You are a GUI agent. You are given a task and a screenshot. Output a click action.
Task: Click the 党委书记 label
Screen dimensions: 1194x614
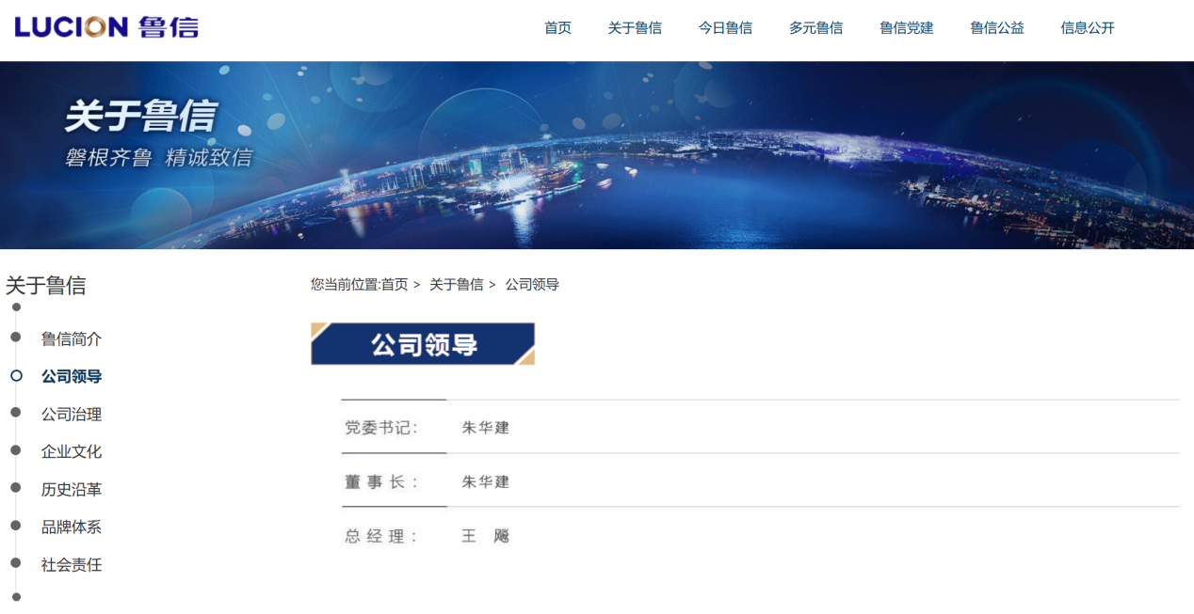pyautogui.click(x=381, y=428)
